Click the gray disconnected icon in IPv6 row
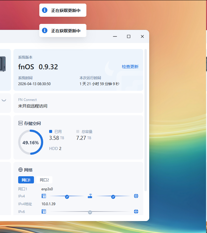Image resolution: width=207 pixels, height=233 pixels. (90, 212)
